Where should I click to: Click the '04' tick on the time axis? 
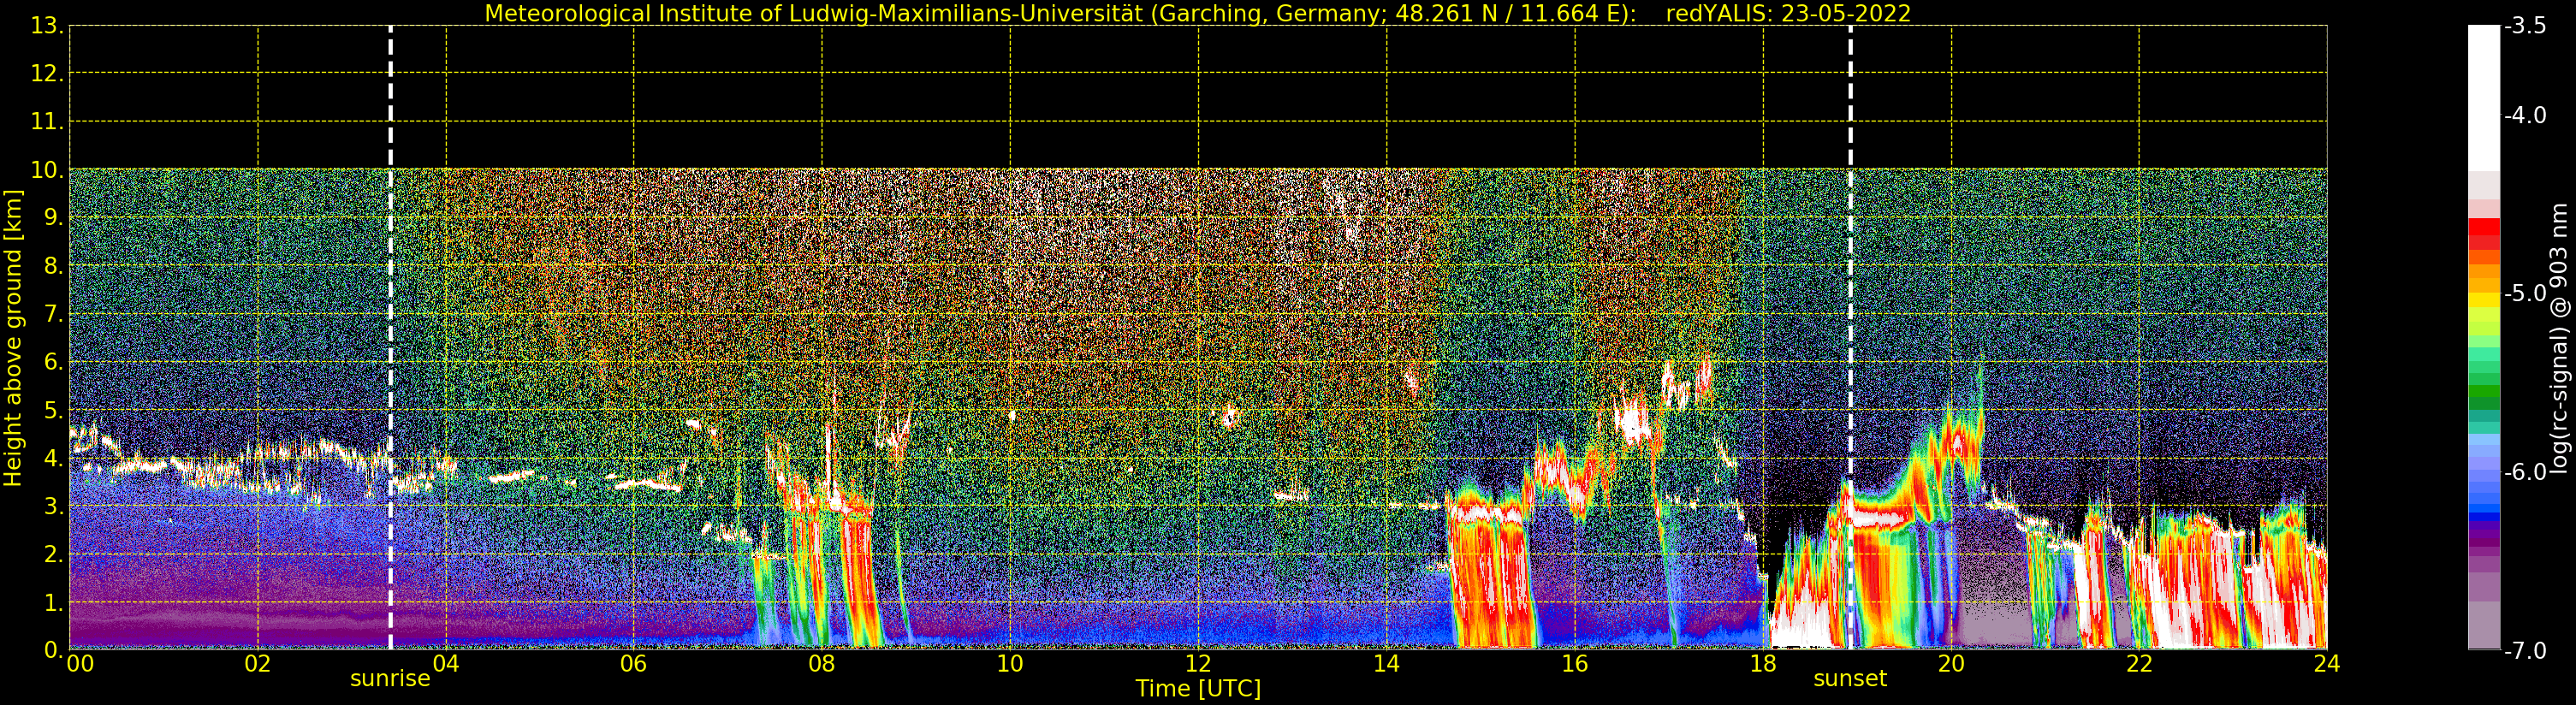[446, 663]
